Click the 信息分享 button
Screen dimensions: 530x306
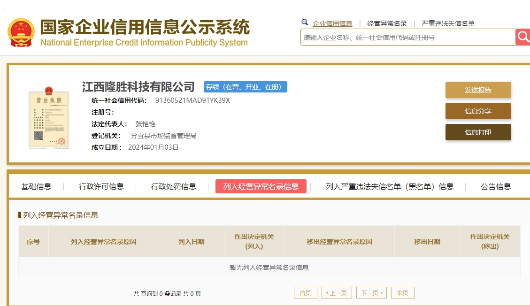(478, 111)
